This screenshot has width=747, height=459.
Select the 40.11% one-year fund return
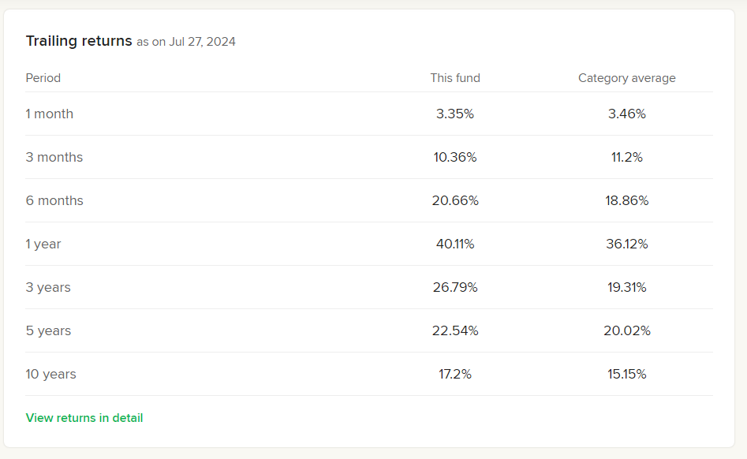tap(455, 244)
